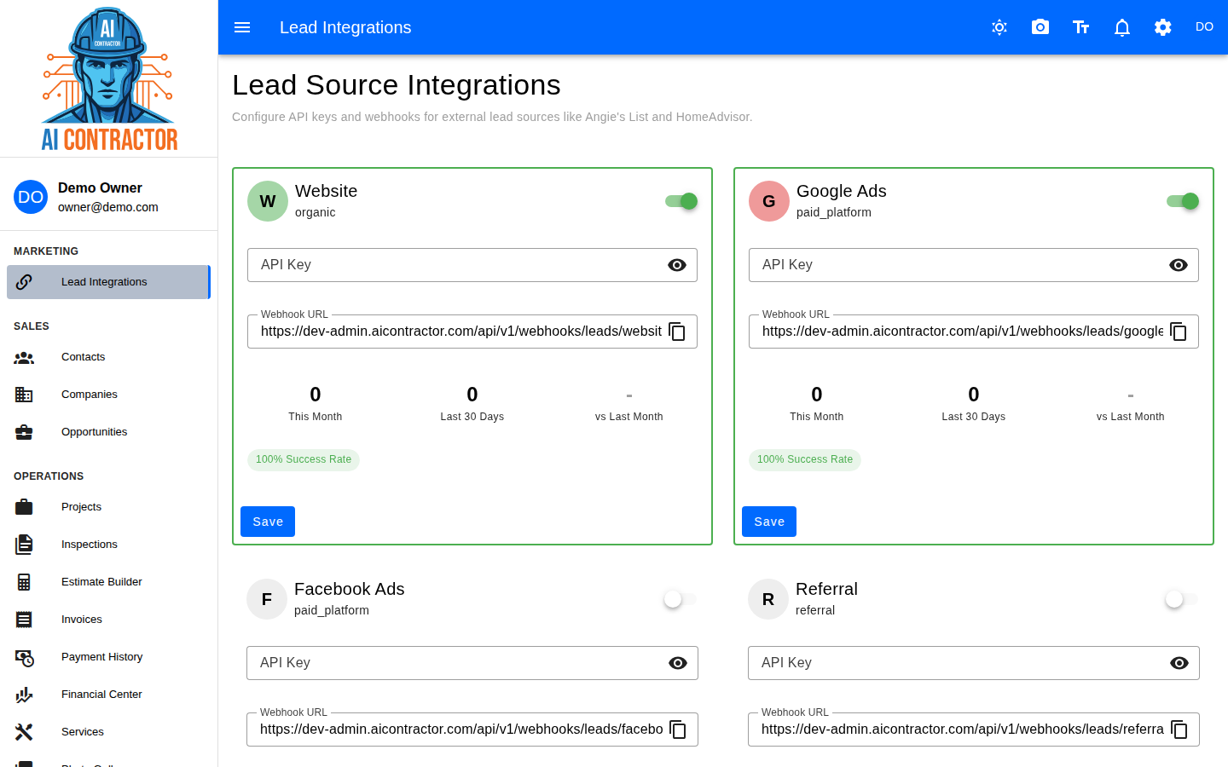Viewport: 1228px width, 767px height.
Task: Disable the Website integration switch
Action: click(681, 201)
